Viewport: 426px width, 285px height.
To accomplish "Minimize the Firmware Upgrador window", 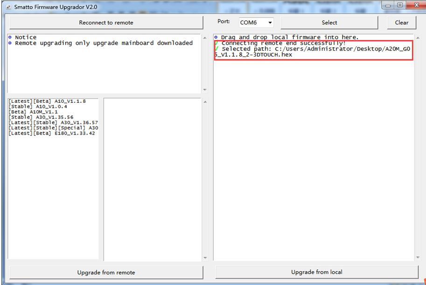I will coord(388,5).
